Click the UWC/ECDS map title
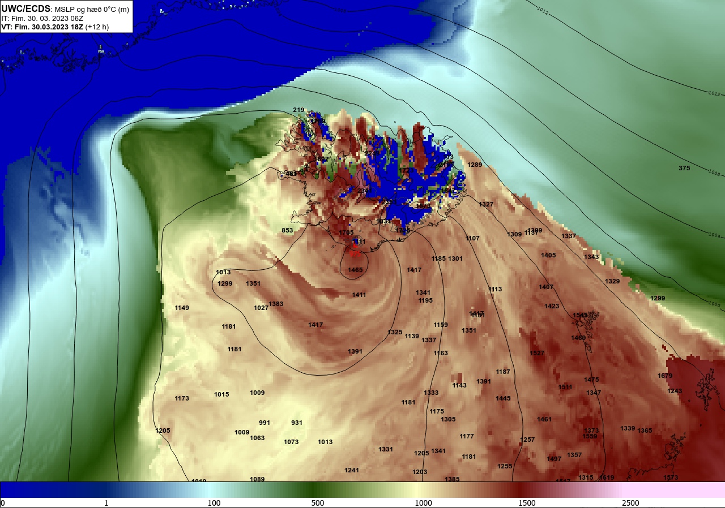This screenshot has height=508, width=725. [x=66, y=9]
